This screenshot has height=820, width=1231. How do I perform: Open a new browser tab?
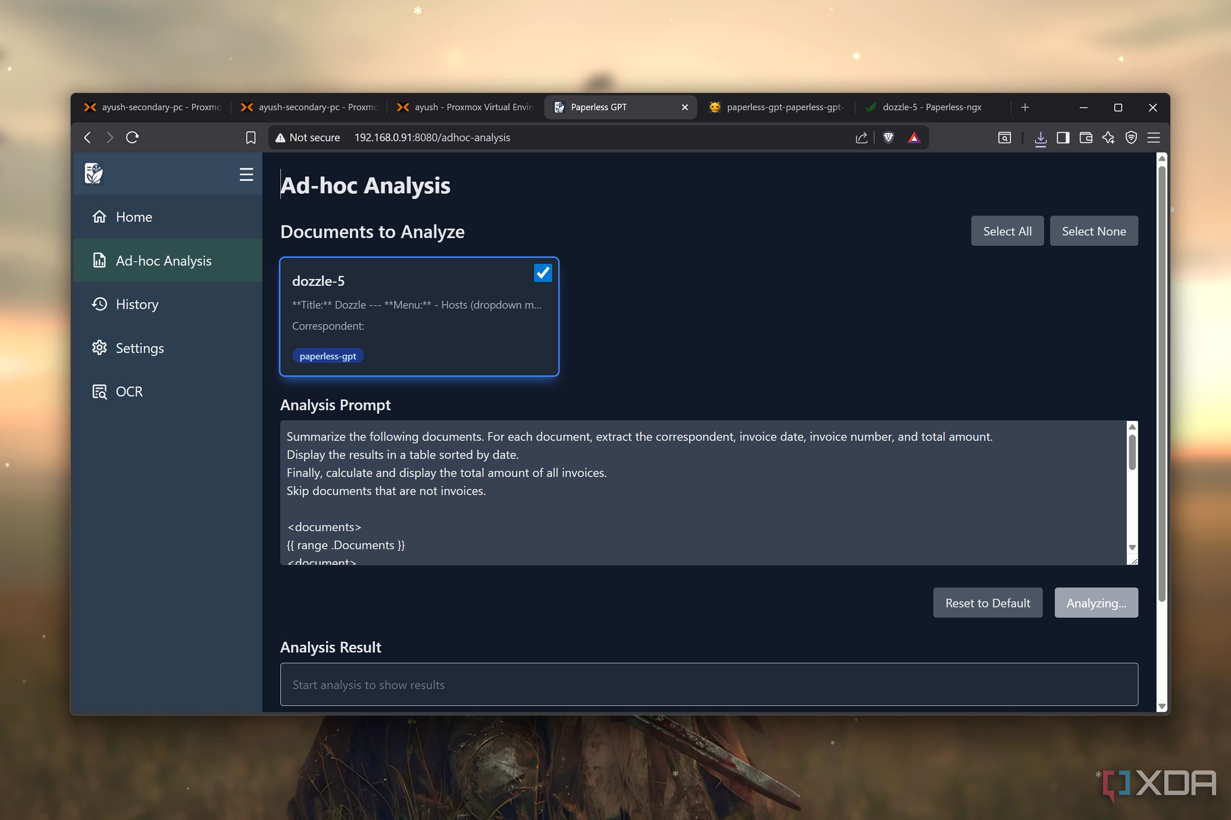(x=1025, y=107)
